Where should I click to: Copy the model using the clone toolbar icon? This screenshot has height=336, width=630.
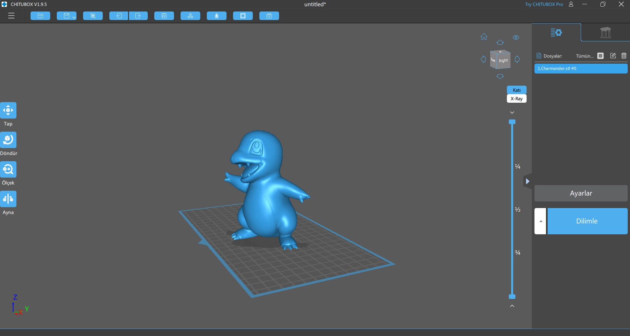pyautogui.click(x=164, y=16)
